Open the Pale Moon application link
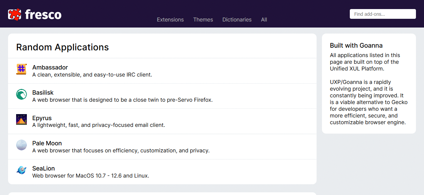 pos(47,143)
